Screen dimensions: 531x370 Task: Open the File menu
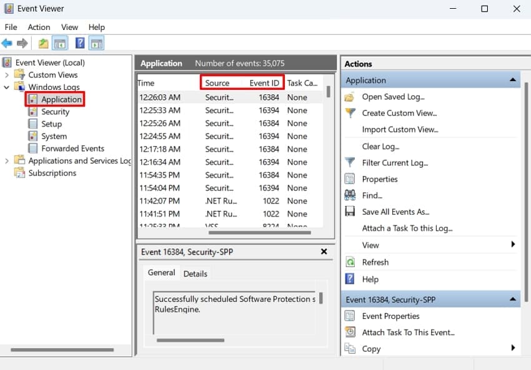click(11, 27)
